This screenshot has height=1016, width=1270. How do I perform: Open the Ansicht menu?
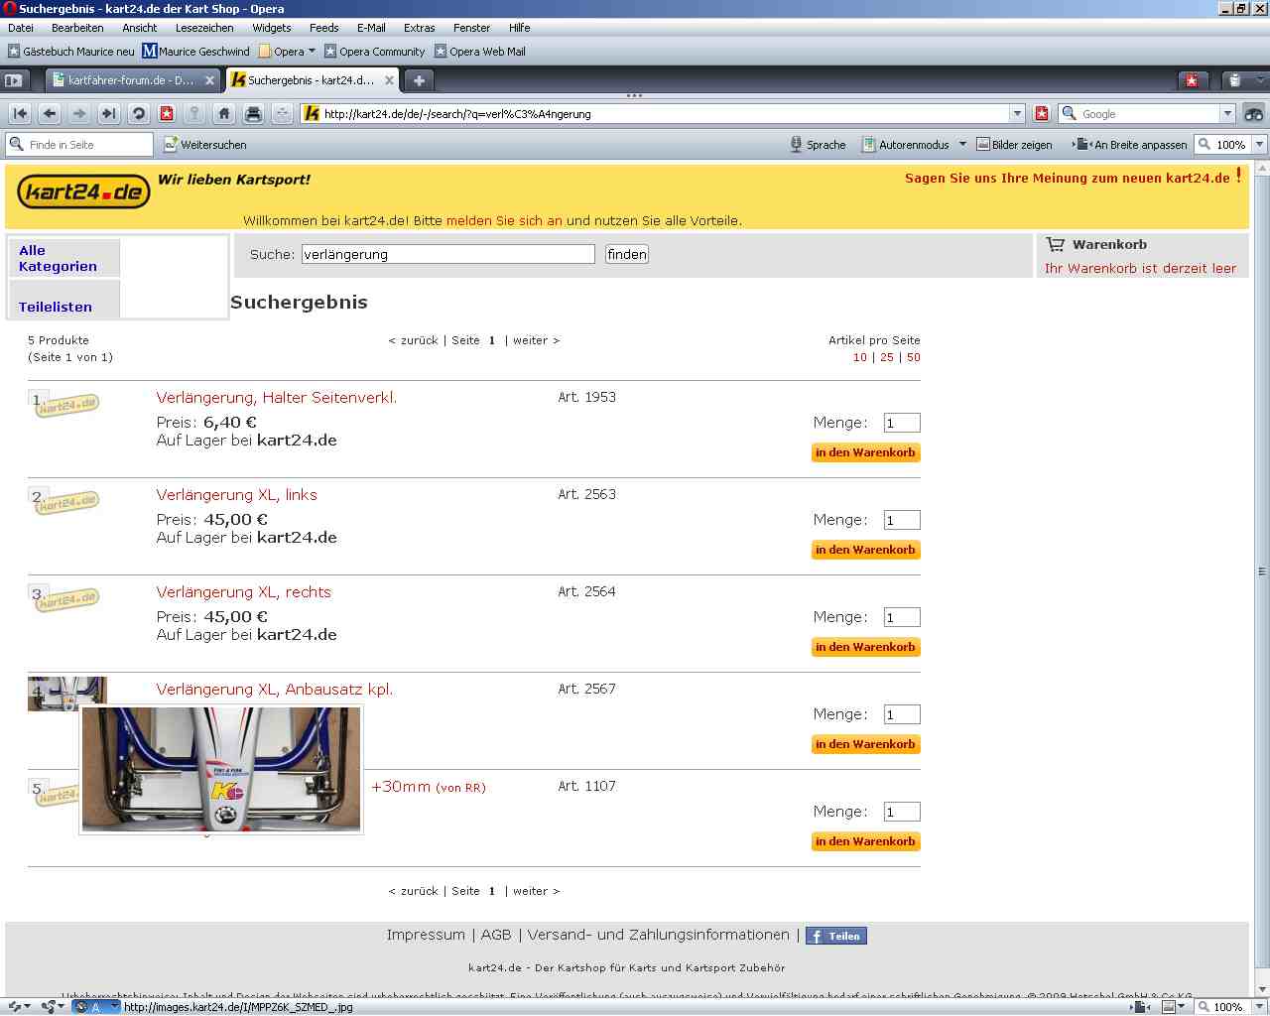click(140, 28)
